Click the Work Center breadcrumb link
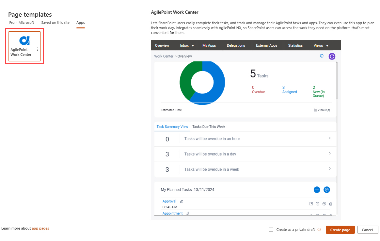 pyautogui.click(x=164, y=56)
